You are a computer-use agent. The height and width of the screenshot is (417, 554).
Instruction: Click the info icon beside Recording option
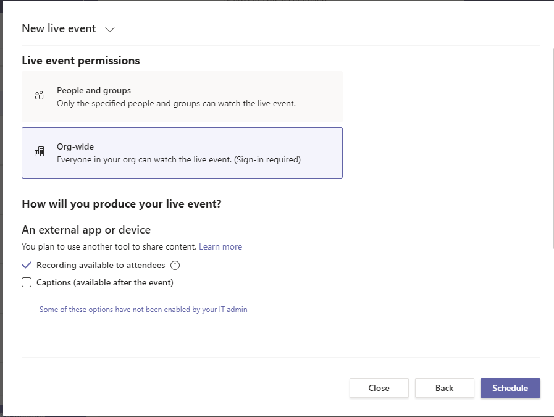pyautogui.click(x=175, y=265)
